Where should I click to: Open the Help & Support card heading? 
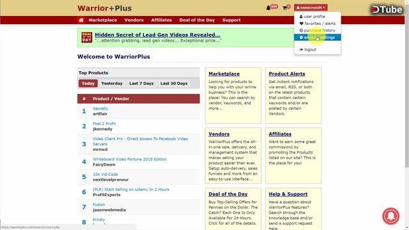coord(288,194)
